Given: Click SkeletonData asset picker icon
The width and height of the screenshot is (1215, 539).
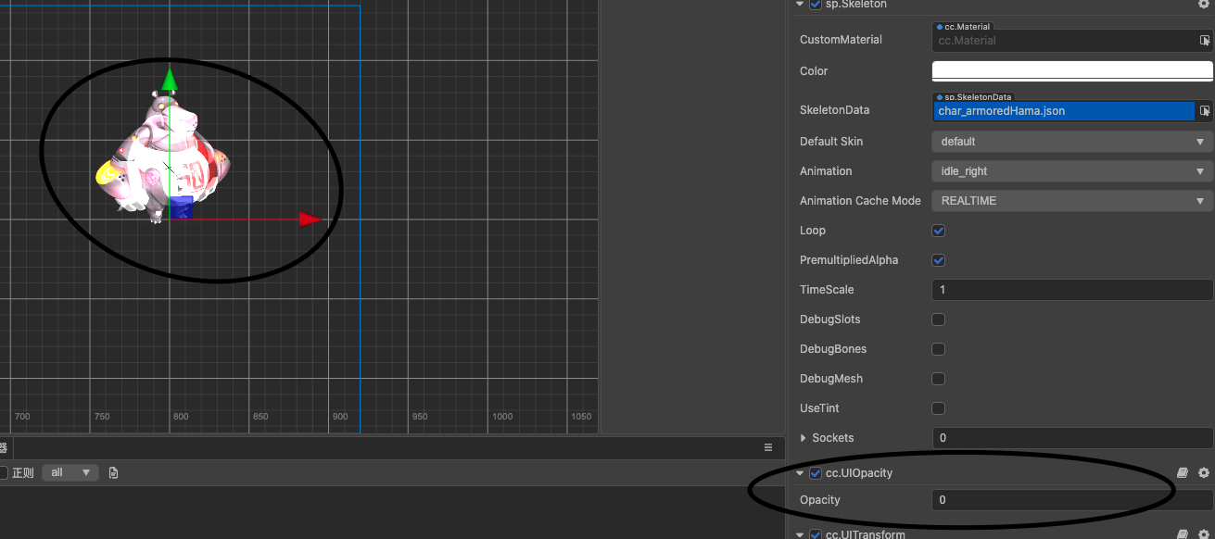Looking at the screenshot, I should [1205, 111].
